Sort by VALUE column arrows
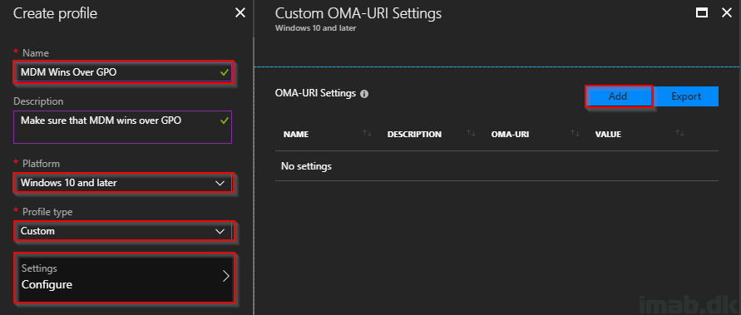This screenshot has height=315, width=741. pos(679,134)
